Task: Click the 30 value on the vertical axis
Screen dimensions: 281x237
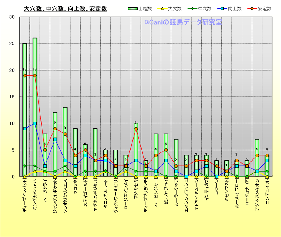Action: point(12,17)
